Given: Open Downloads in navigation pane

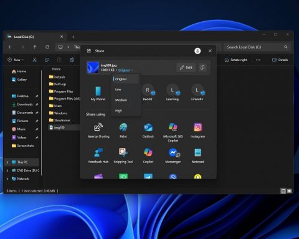Looking at the screenshot, I should [22, 105].
